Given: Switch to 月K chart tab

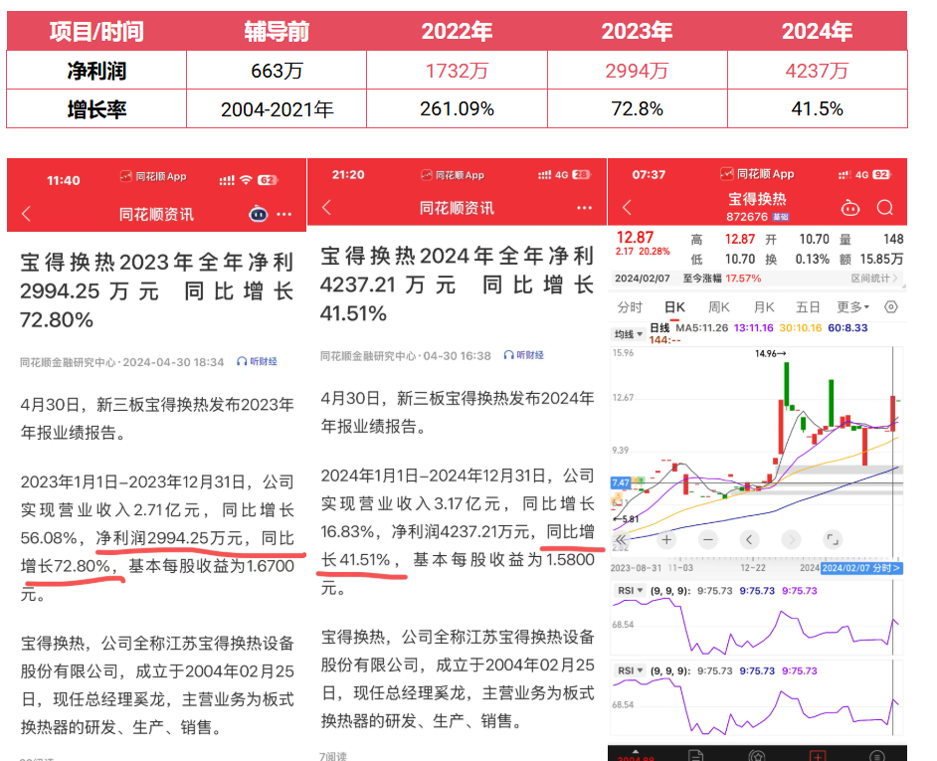Looking at the screenshot, I should pyautogui.click(x=764, y=307).
